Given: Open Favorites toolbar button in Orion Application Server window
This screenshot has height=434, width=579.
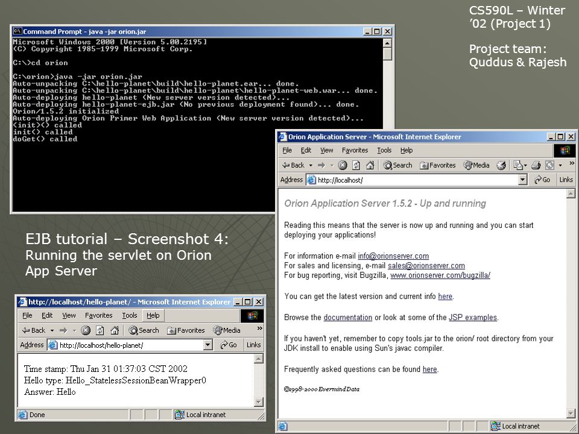Looking at the screenshot, I should click(438, 165).
